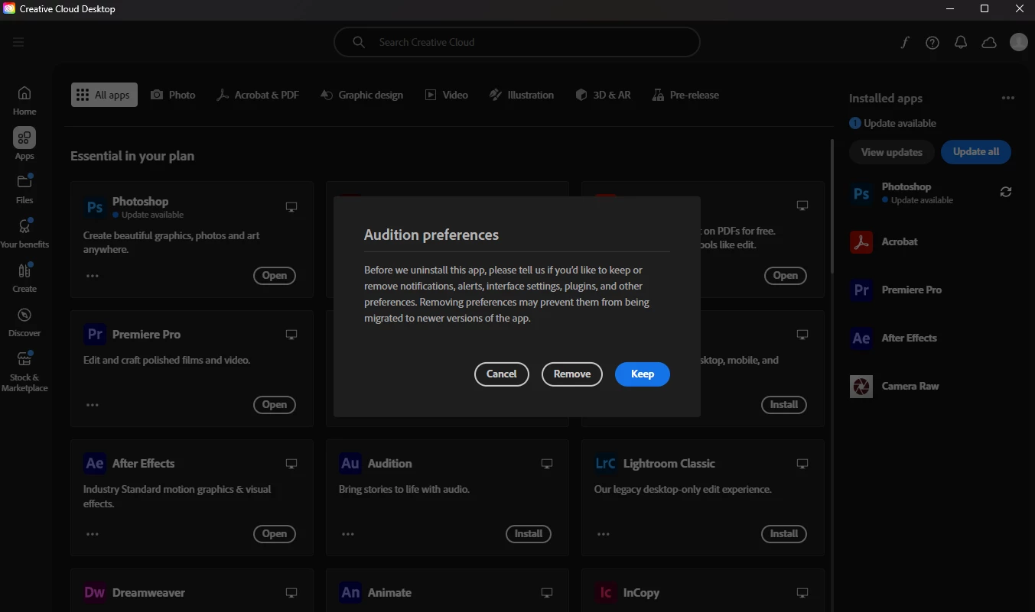Open Create in the sidebar
The image size is (1035, 612).
coord(24,277)
